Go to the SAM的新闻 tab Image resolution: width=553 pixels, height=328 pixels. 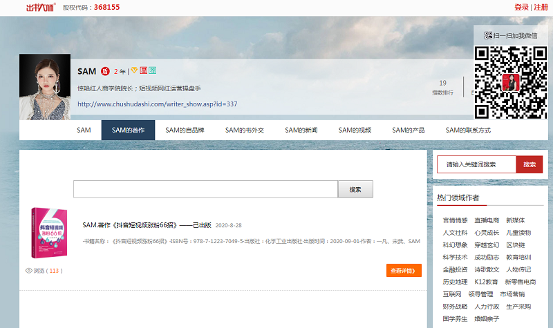(301, 130)
